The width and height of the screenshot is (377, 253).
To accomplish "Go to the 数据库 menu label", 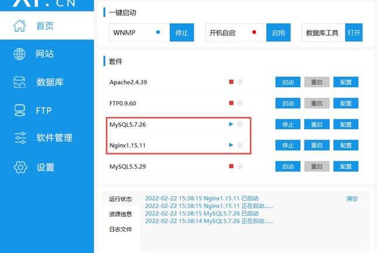I will coord(50,82).
